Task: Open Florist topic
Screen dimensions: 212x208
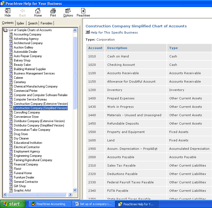Action: tap(17, 168)
